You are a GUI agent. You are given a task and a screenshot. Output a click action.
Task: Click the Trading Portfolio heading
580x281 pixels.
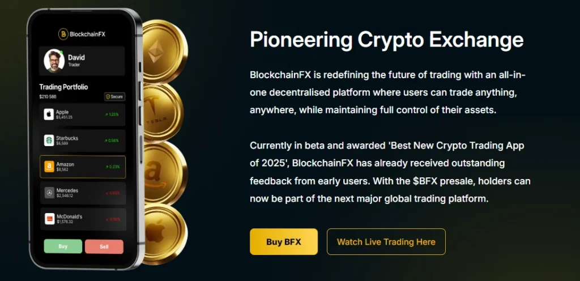pos(63,87)
